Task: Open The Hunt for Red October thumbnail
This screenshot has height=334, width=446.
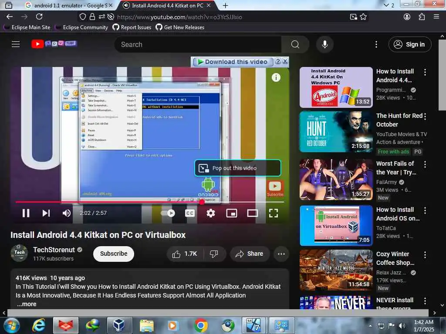Action: 336,132
